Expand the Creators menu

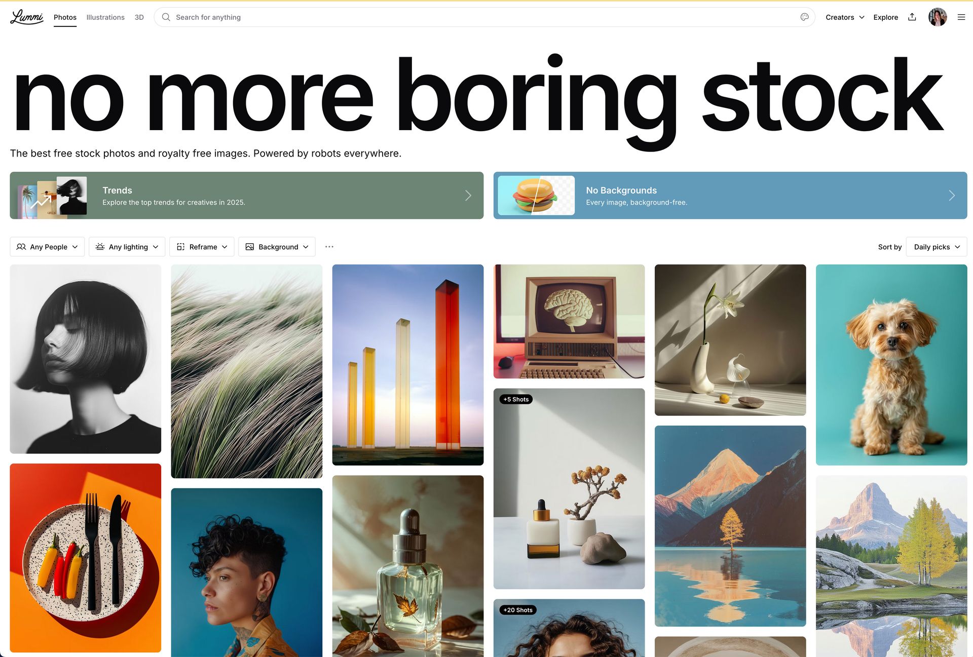tap(845, 17)
